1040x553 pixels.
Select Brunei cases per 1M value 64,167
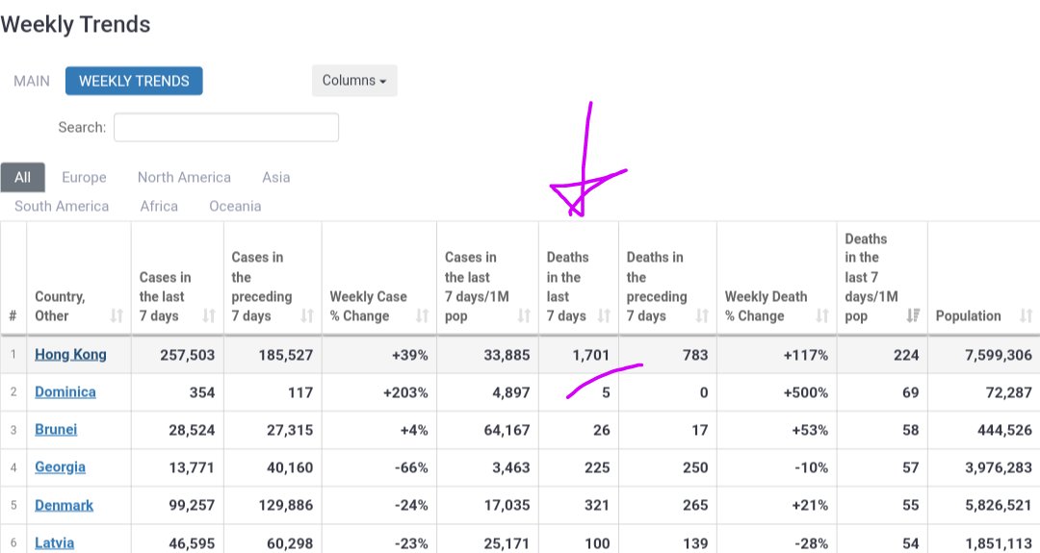coord(507,431)
